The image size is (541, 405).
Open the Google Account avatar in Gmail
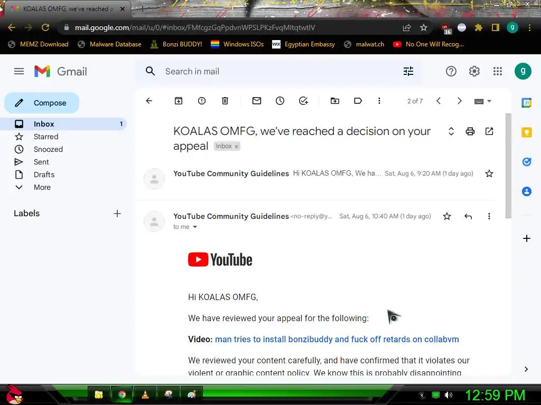pyautogui.click(x=523, y=71)
